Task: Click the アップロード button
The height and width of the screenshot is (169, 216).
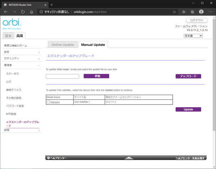Action: tap(188, 76)
